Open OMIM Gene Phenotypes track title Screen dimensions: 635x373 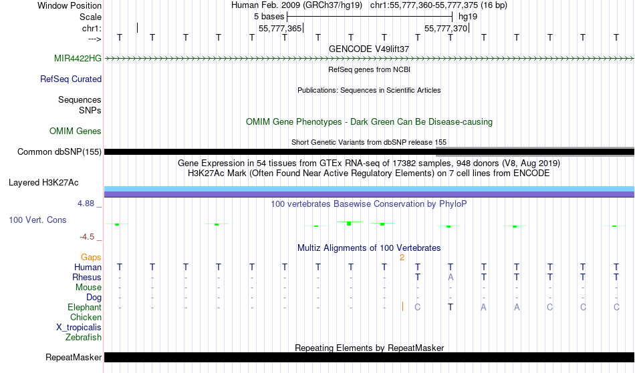[369, 121]
